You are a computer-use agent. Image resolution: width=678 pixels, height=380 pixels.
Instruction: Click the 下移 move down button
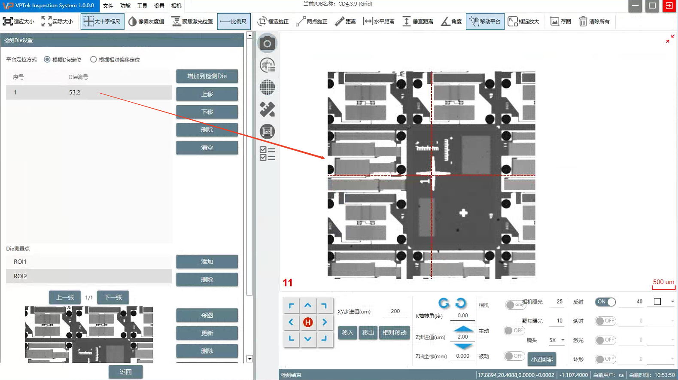point(207,112)
